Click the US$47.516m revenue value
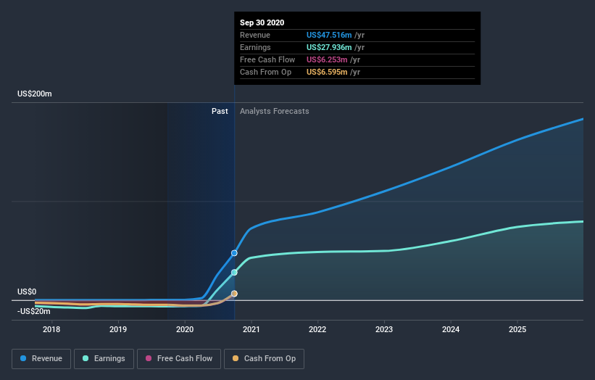Screen dimensions: 595x380 pyautogui.click(x=329, y=35)
